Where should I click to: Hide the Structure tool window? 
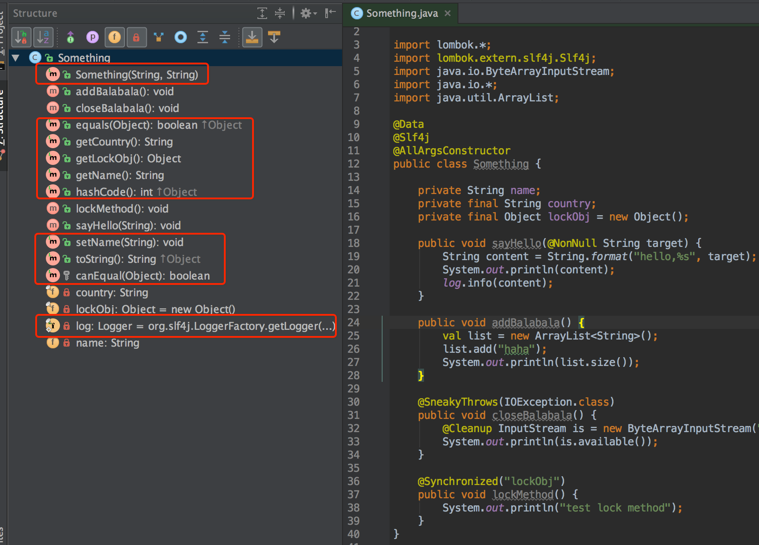point(330,13)
